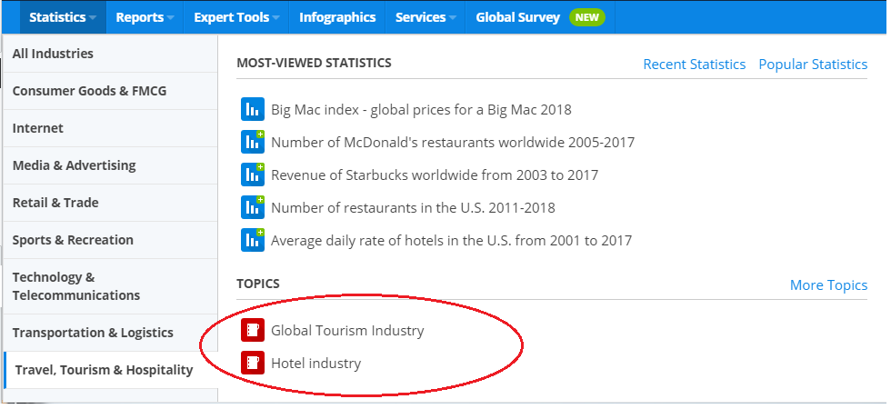Open the Services dropdown menu
891x409 pixels.
(425, 17)
